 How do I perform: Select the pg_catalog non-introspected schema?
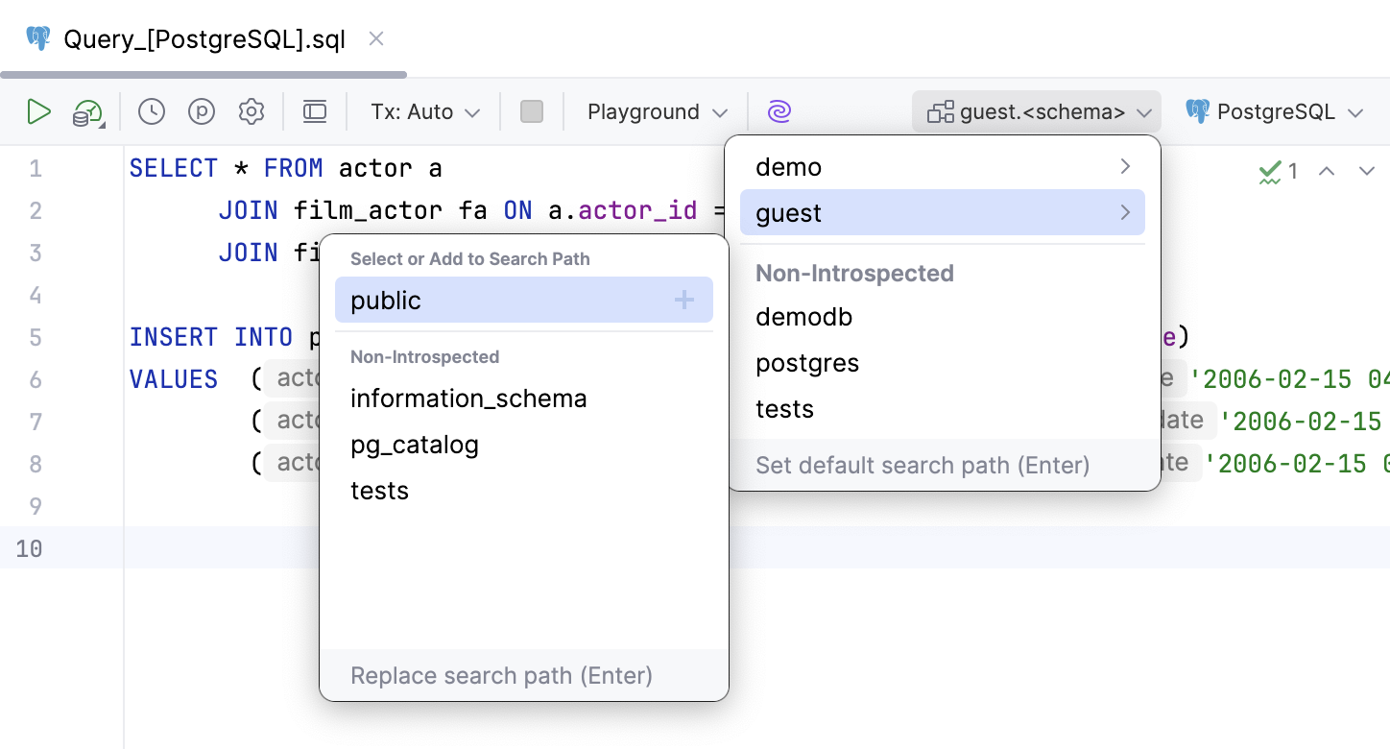point(414,445)
